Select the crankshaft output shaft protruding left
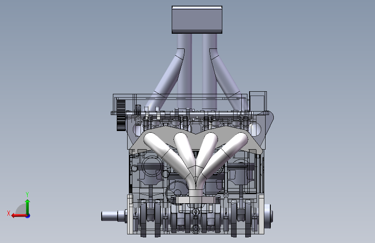 click(x=113, y=216)
